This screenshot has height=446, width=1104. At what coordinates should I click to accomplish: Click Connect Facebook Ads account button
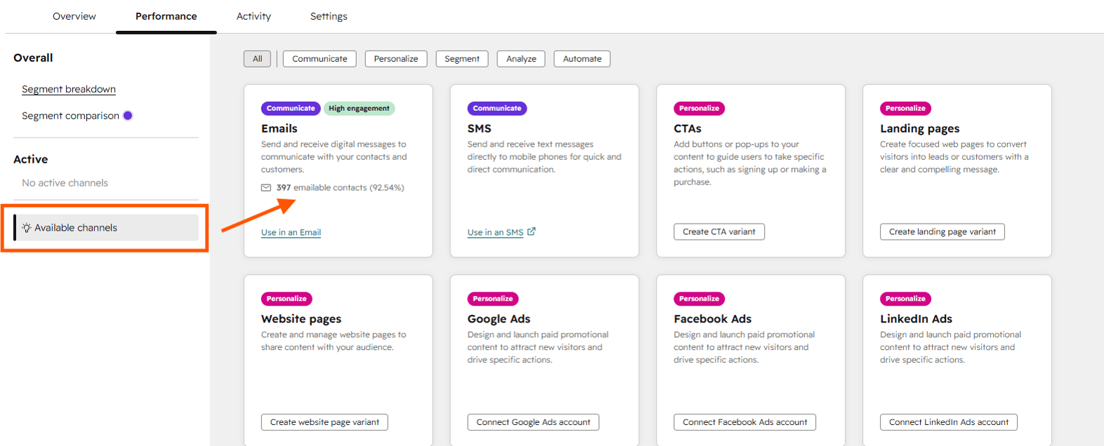(745, 422)
